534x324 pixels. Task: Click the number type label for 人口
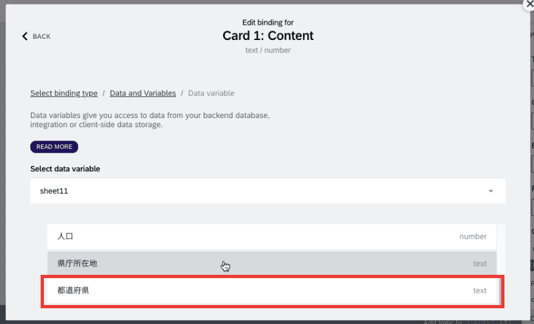point(473,237)
